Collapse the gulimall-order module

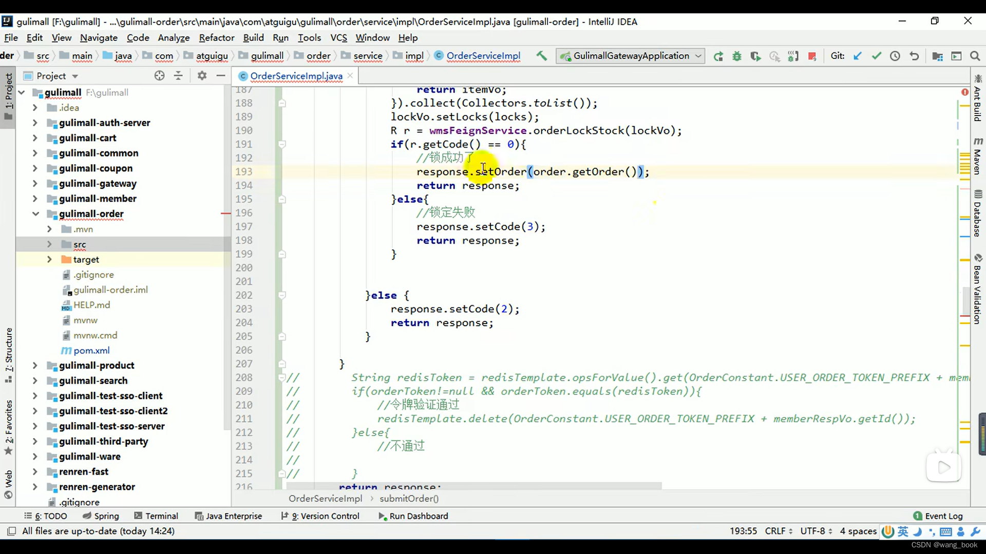pos(35,214)
